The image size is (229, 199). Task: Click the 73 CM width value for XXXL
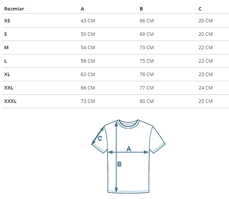coord(88,101)
